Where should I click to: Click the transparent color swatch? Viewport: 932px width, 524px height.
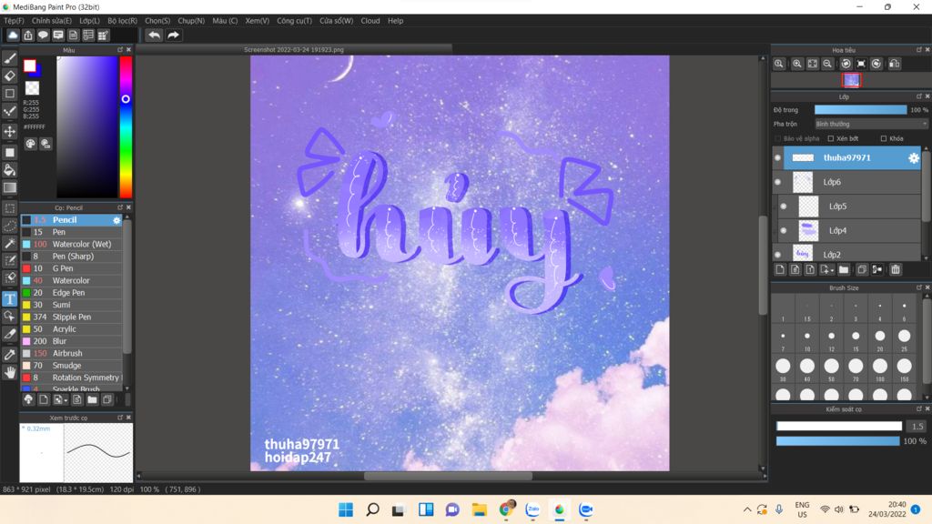click(32, 88)
